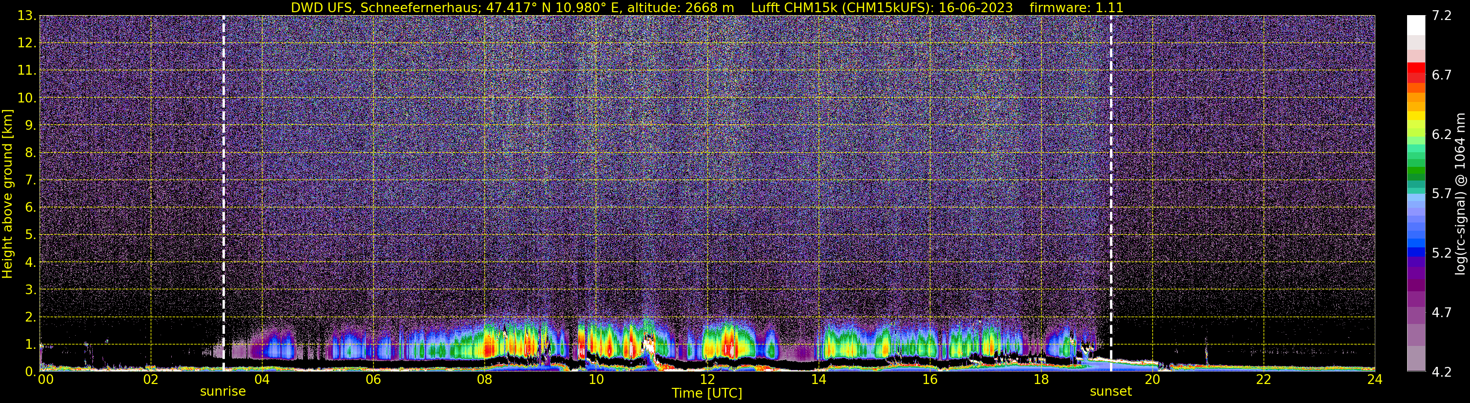Click the plot title 'DWD UFS, Schneefernerhaus'

[x=386, y=8]
